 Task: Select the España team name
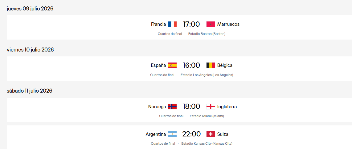[x=158, y=65]
